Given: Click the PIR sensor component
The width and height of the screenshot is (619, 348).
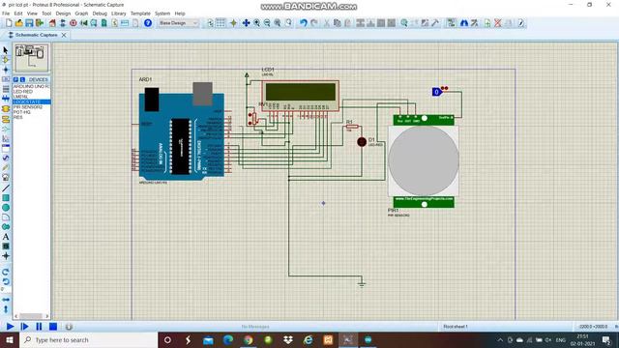Looking at the screenshot, I should click(x=424, y=160).
